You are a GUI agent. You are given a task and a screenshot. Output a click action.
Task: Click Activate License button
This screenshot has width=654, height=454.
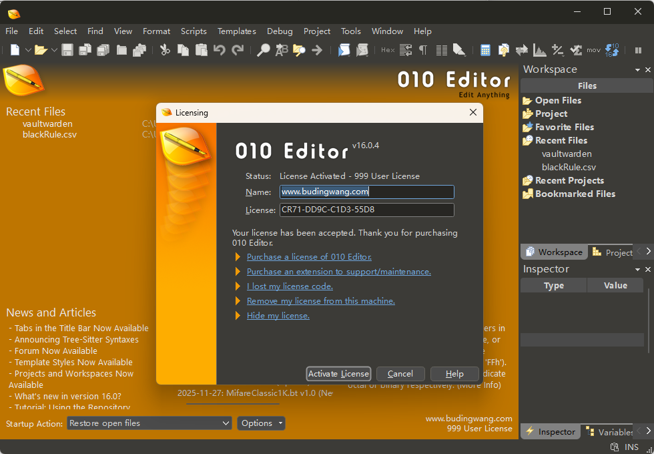click(x=338, y=374)
